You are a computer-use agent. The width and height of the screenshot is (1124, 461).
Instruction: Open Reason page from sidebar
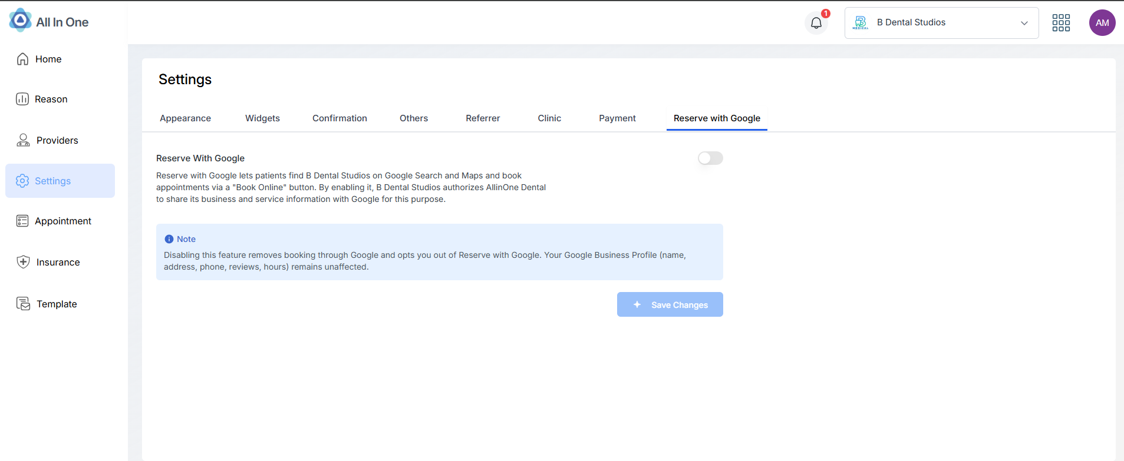(x=51, y=99)
